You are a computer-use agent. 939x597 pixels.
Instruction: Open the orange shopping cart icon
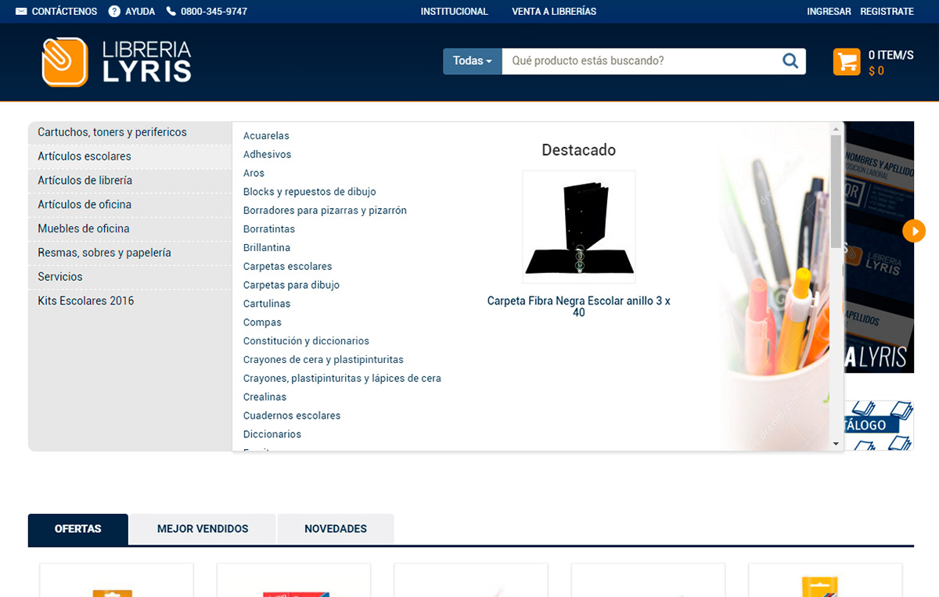847,62
